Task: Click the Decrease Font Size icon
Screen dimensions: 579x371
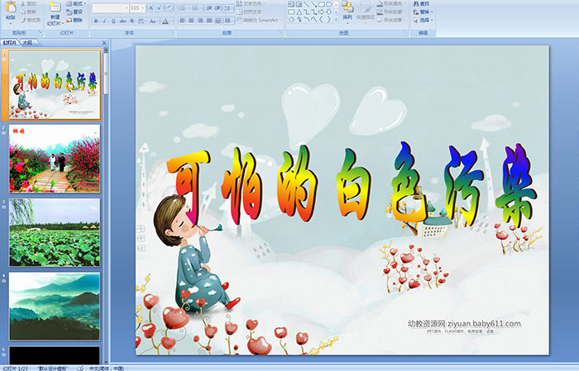Action: pyautogui.click(x=159, y=7)
